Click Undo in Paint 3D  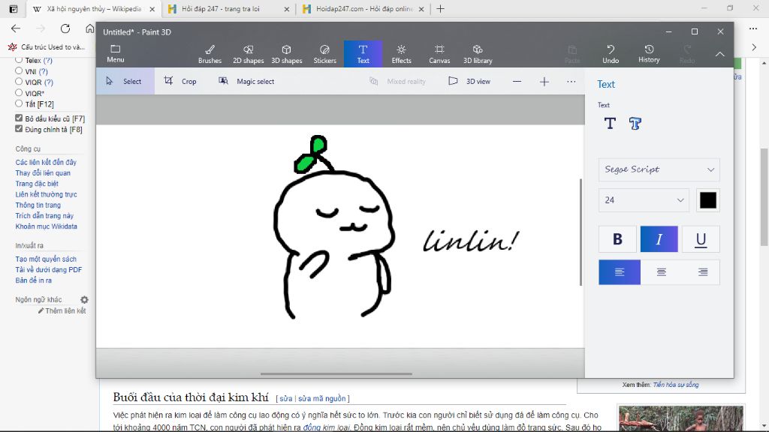click(611, 54)
